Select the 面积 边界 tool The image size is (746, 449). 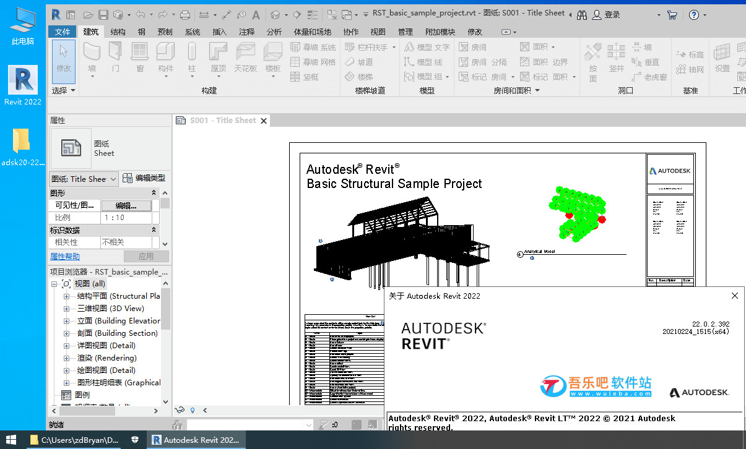[544, 62]
